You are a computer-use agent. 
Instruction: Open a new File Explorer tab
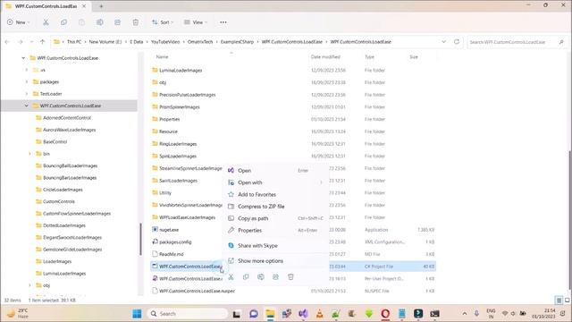click(101, 6)
